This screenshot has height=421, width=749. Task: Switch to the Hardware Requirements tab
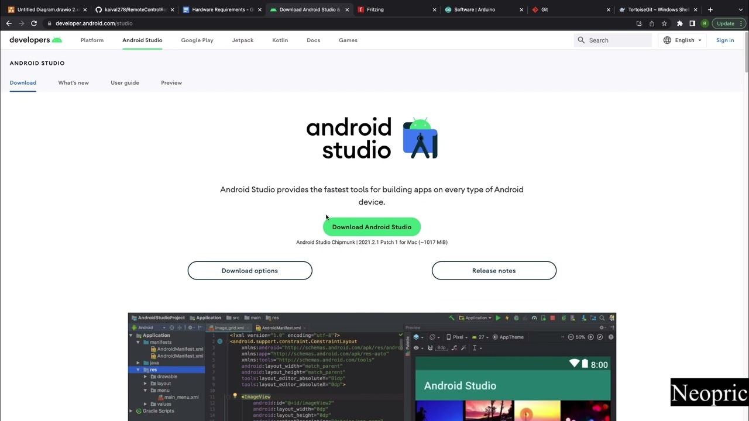pyautogui.click(x=221, y=9)
